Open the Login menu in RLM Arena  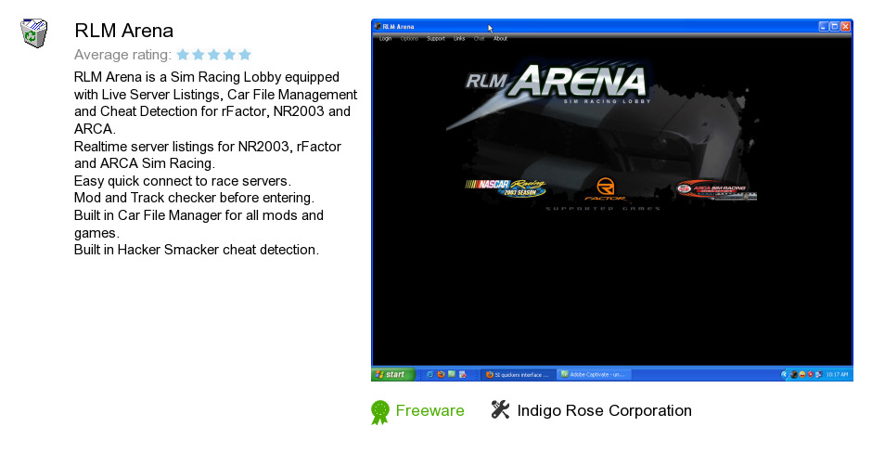tap(385, 38)
